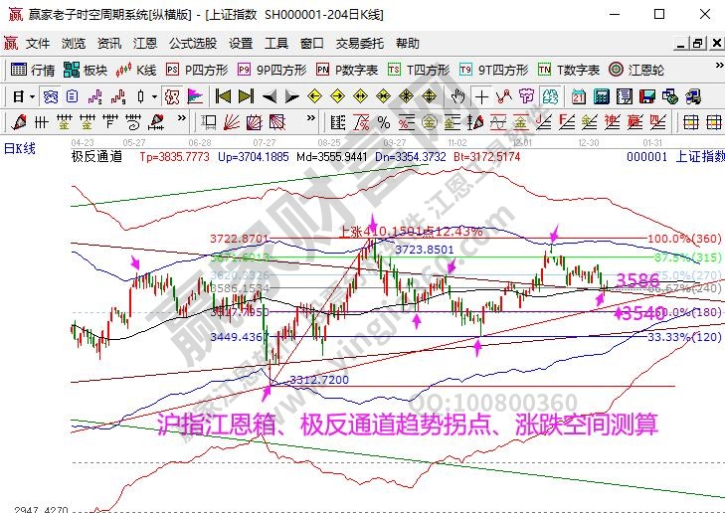Open the calendar 21 date icon
The height and width of the screenshot is (513, 725).
click(578, 97)
